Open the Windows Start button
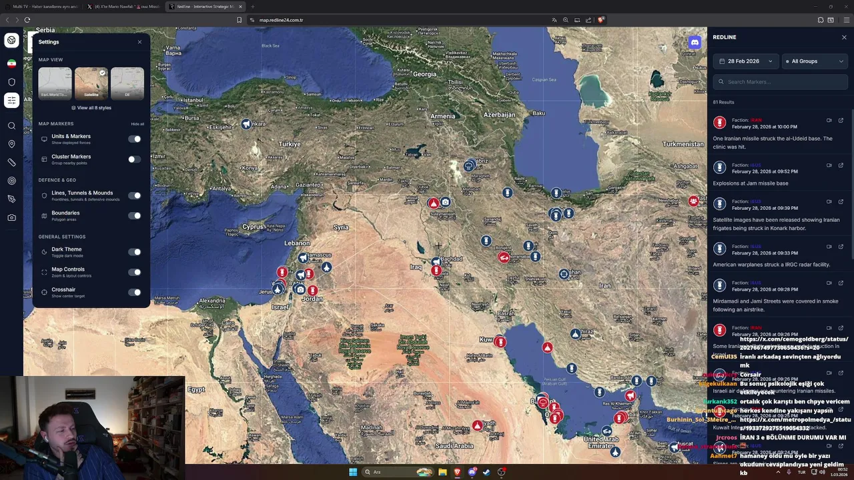Image resolution: width=854 pixels, height=480 pixels. 353,472
